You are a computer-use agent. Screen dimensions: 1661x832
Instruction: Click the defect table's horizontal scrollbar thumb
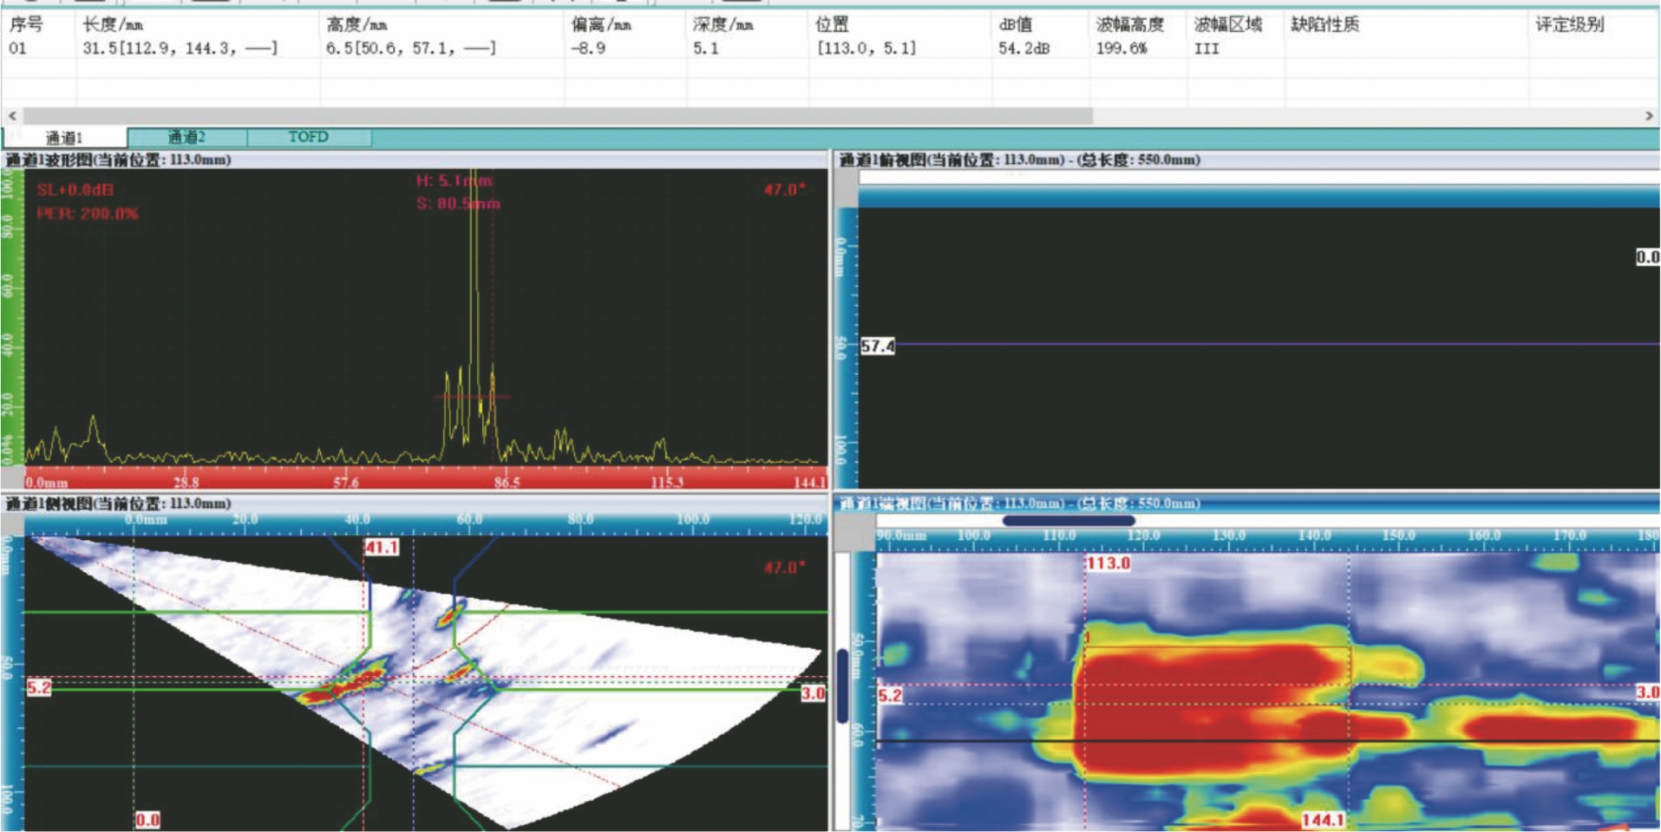[x=557, y=115]
